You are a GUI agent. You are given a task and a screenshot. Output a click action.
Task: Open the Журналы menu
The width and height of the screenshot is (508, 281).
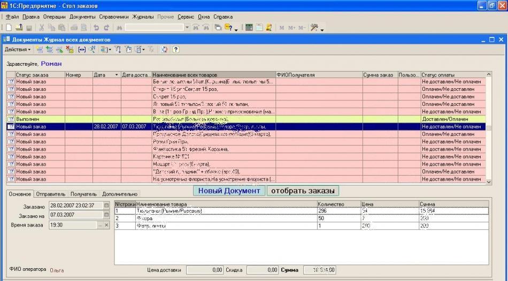[x=143, y=17]
